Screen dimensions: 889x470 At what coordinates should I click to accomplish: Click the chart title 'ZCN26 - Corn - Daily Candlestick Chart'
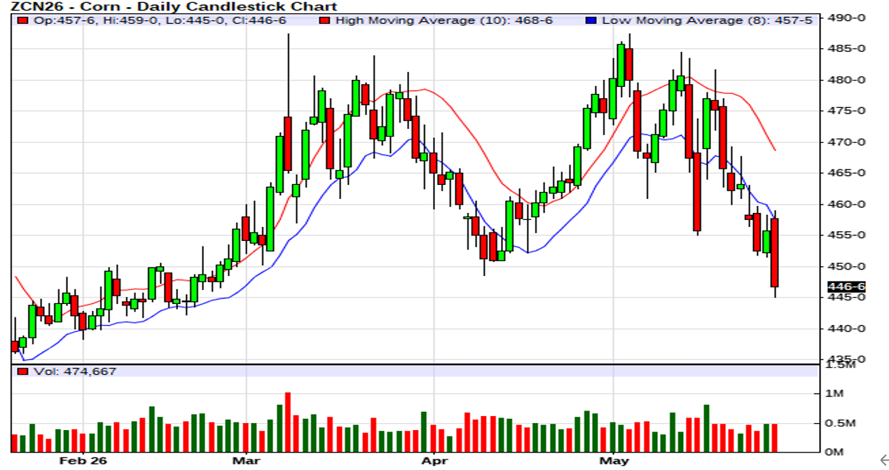(x=174, y=6)
